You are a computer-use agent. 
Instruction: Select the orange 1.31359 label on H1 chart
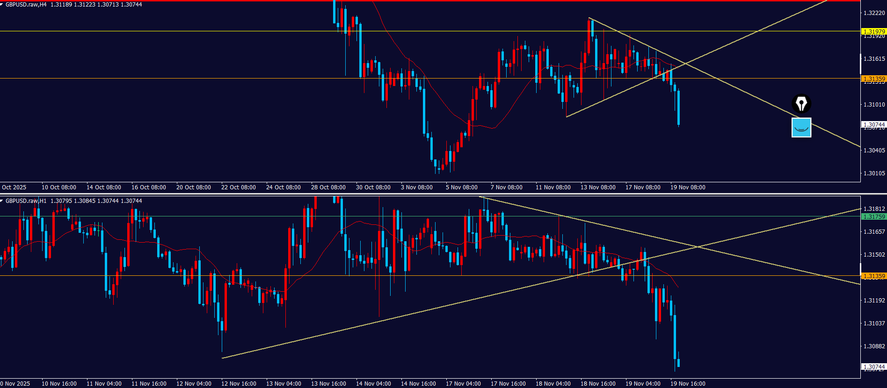[x=873, y=276]
